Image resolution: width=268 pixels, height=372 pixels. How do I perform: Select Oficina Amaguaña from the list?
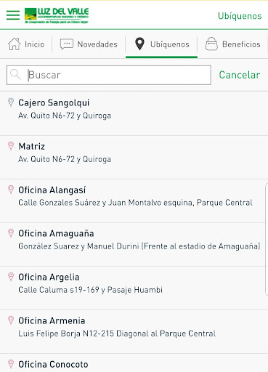pyautogui.click(x=134, y=245)
